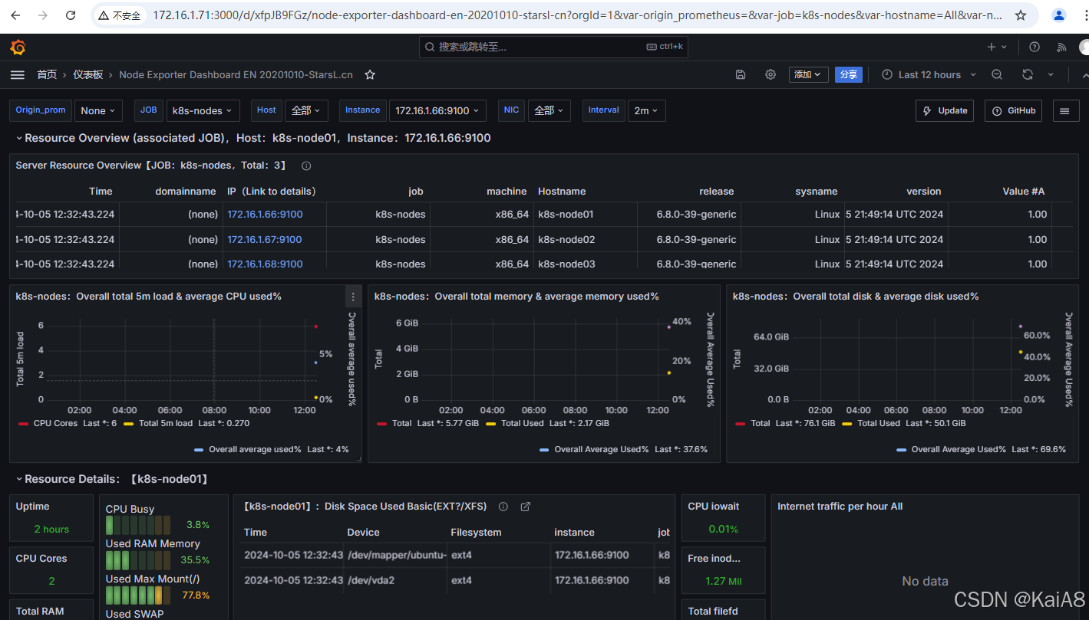Collapse the Resource Details k8s-node01 row
Screen dimensions: 1089x620
click(19, 479)
